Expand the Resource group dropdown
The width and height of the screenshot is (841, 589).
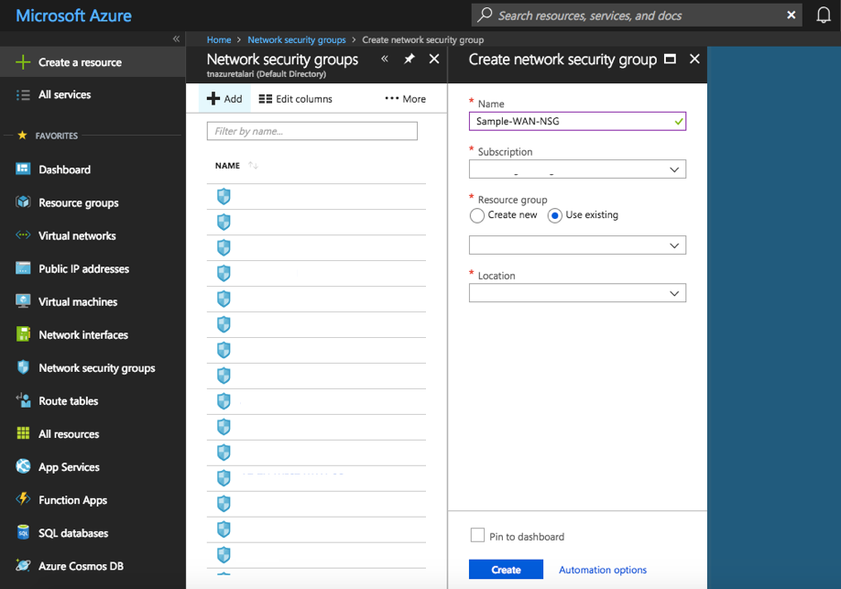[x=577, y=245]
